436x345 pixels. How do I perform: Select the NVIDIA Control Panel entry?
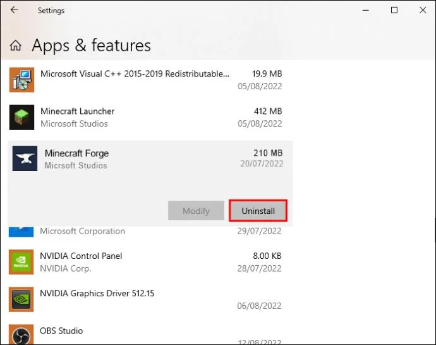pos(81,256)
